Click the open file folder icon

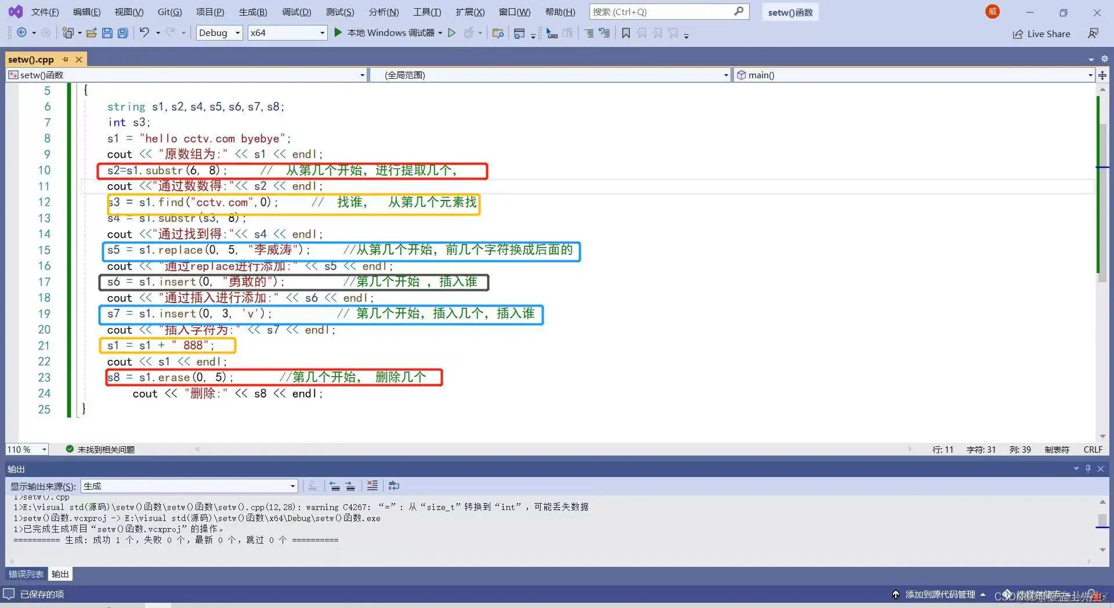91,33
